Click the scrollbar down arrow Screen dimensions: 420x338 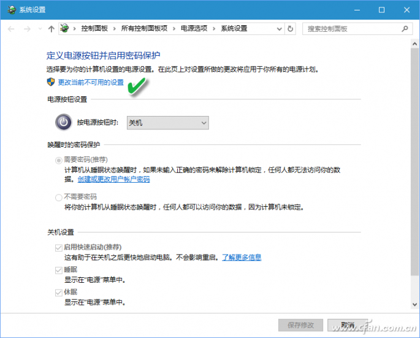[414, 304]
